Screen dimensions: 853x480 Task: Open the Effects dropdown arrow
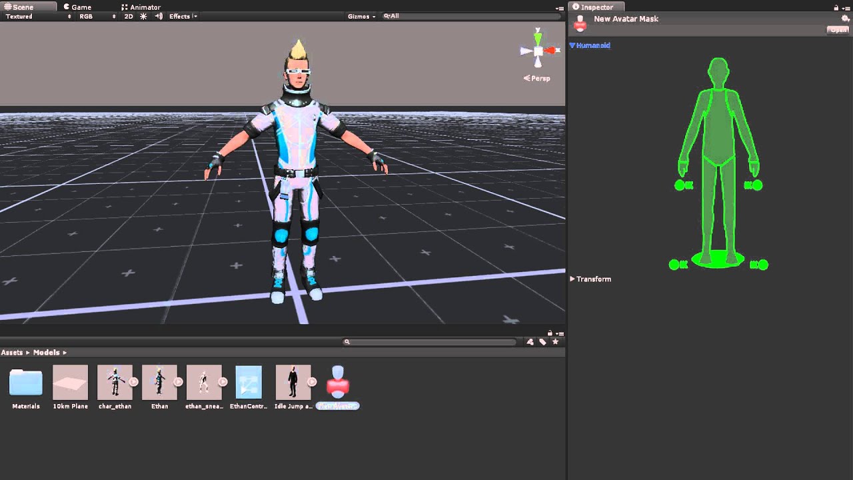point(195,16)
